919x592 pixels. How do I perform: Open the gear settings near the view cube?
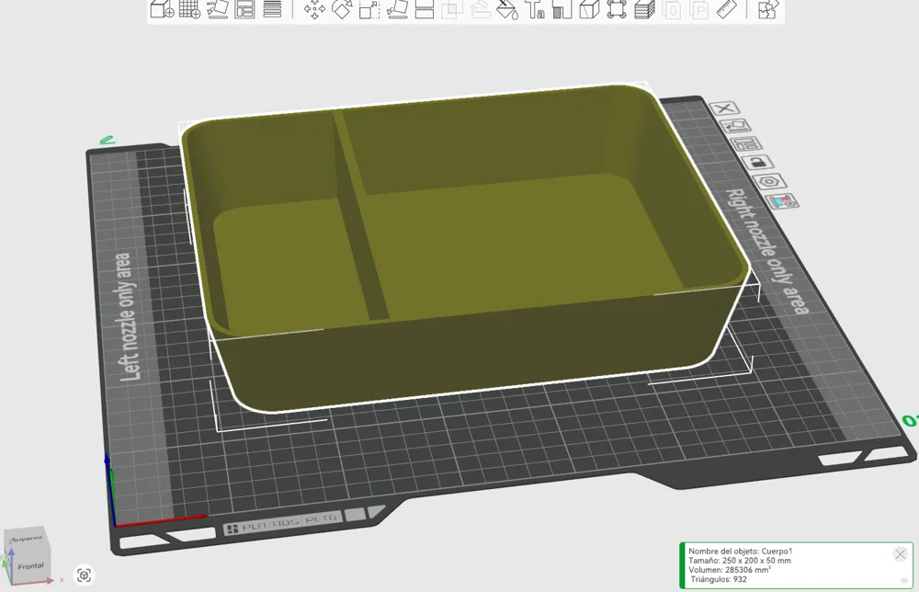click(x=84, y=575)
